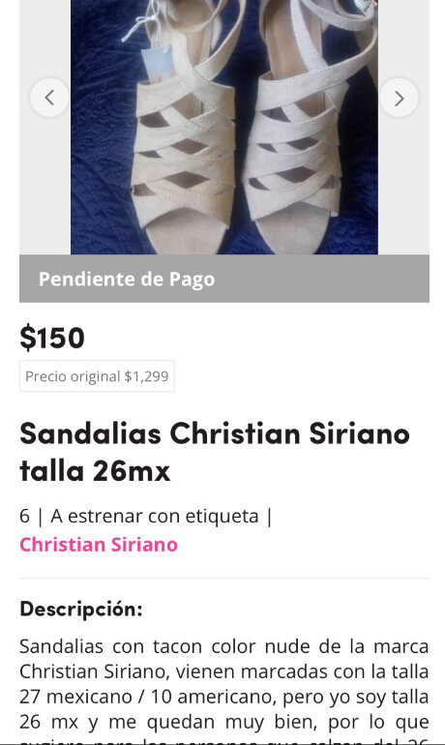Click the Pendiente de Pago banner
This screenshot has height=745, width=445.
[224, 279]
